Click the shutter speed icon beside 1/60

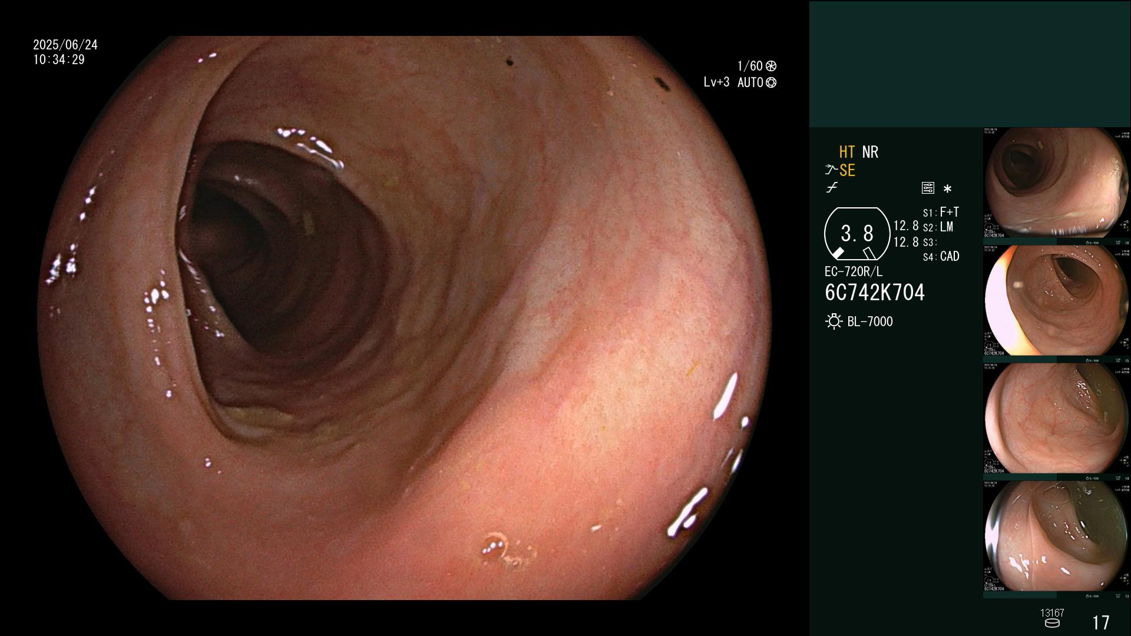coord(770,66)
